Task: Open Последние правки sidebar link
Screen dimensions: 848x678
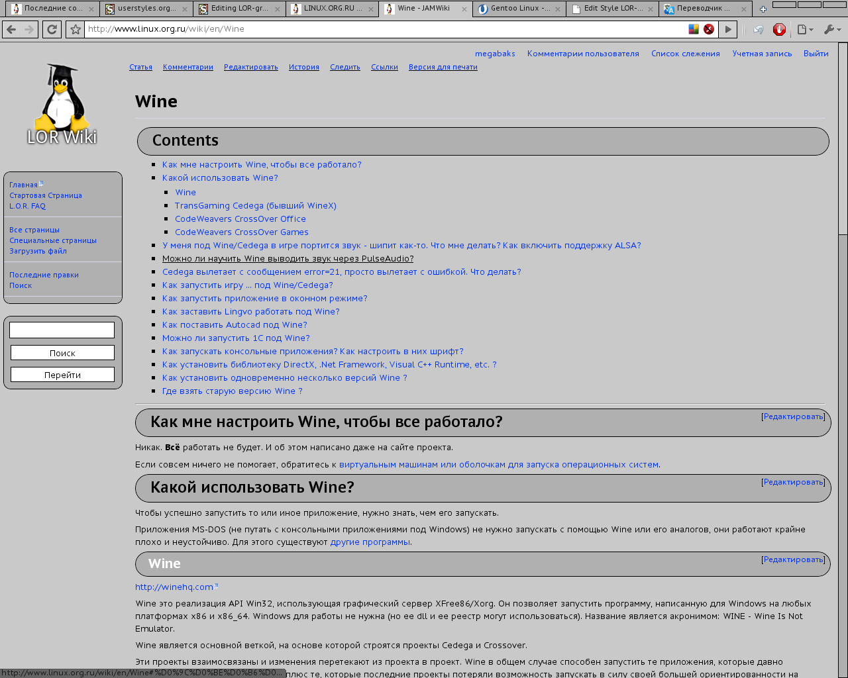Action: 44,275
